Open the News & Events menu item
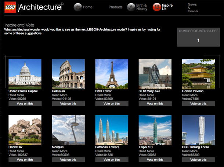The height and width of the screenshot is (167, 224). point(193,8)
